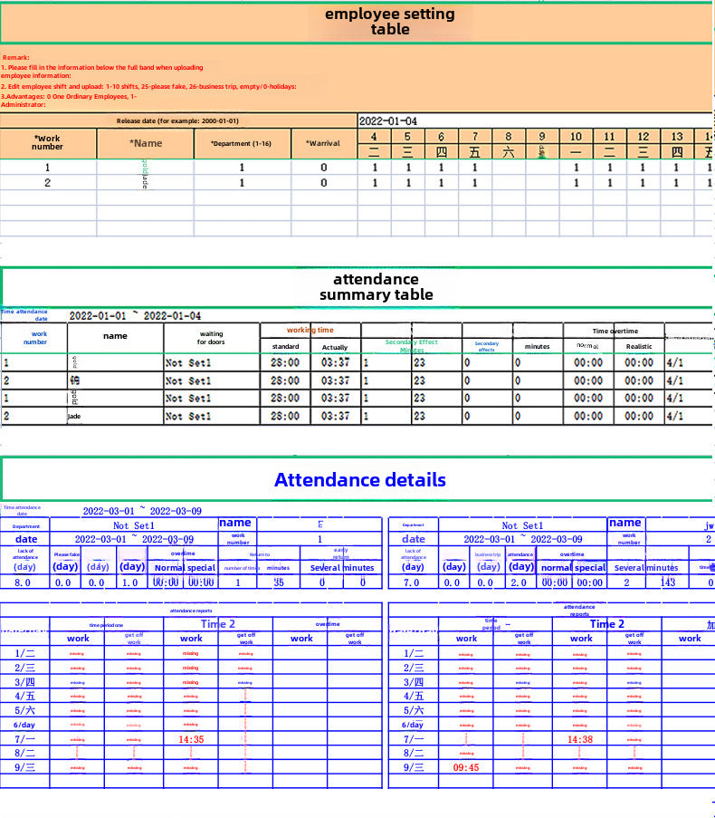Click the '*Name' column header

tap(146, 143)
